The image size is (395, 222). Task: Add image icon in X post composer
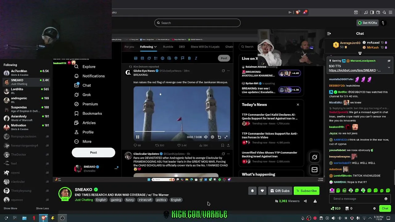click(x=135, y=58)
